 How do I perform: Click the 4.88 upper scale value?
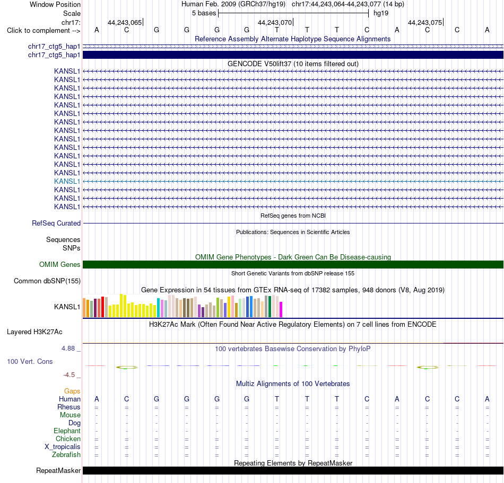[x=68, y=348]
